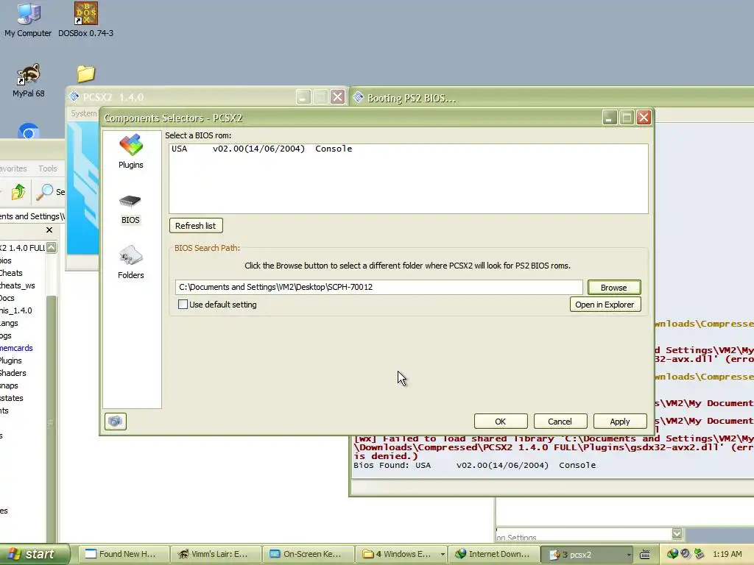Open Internet Download Manager taskbar item
Screen dimensions: 754x565
click(493, 554)
